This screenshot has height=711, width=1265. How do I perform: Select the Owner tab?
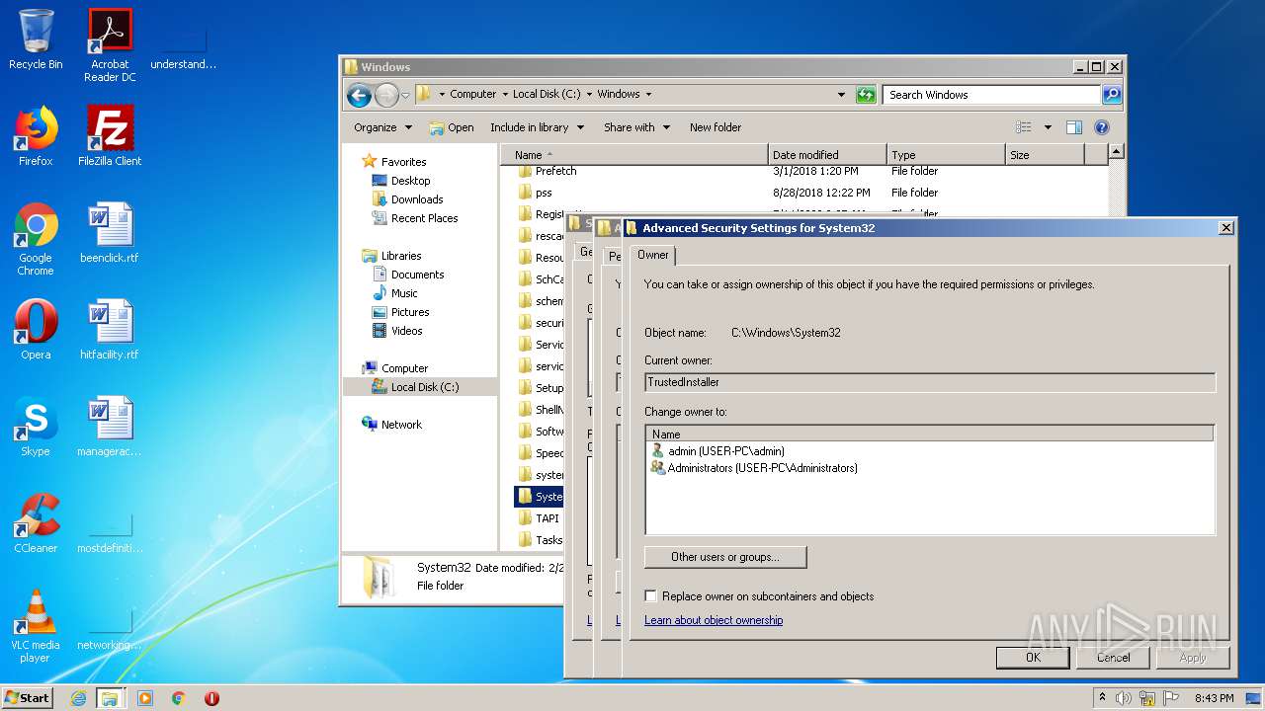pyautogui.click(x=652, y=255)
